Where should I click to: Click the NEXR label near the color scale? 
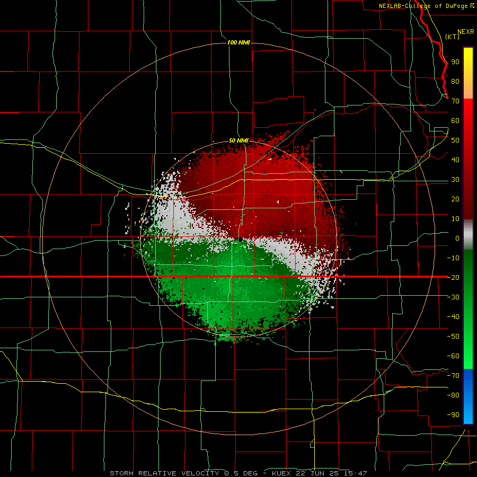[466, 32]
